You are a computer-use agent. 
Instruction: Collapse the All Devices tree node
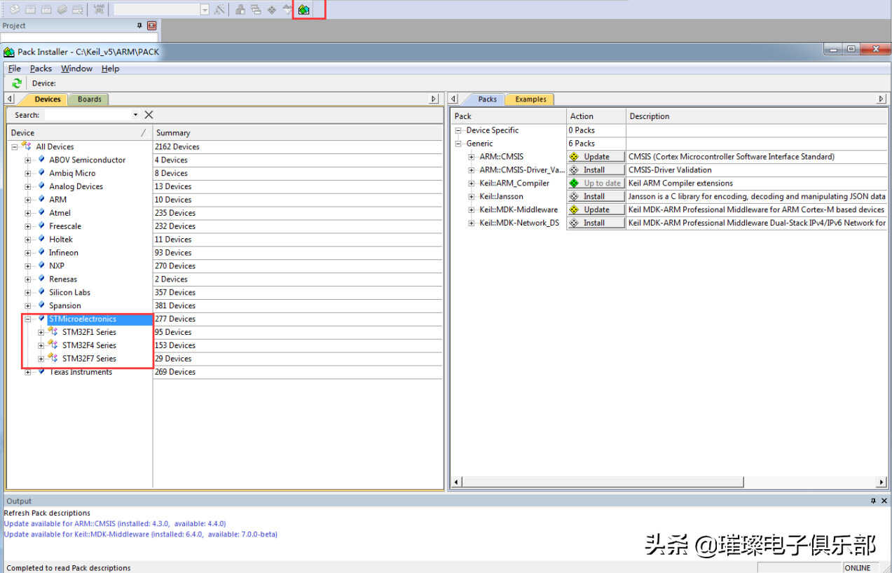(15, 146)
